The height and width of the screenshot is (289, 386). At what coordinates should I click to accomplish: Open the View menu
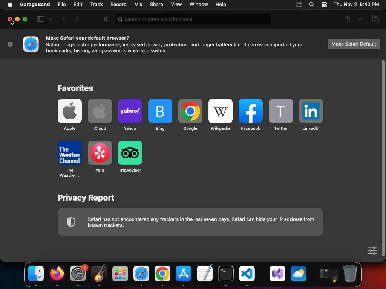tap(176, 5)
